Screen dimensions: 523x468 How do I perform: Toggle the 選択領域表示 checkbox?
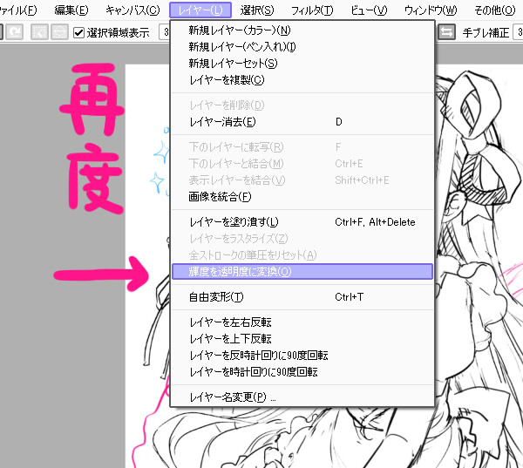(x=78, y=33)
